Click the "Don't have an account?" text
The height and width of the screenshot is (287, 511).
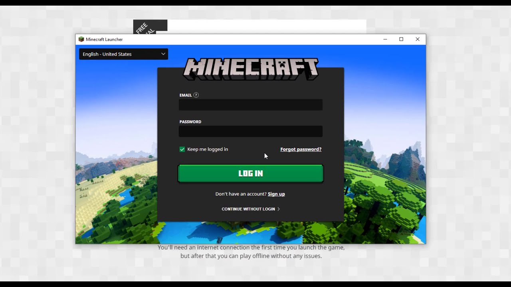tap(241, 194)
